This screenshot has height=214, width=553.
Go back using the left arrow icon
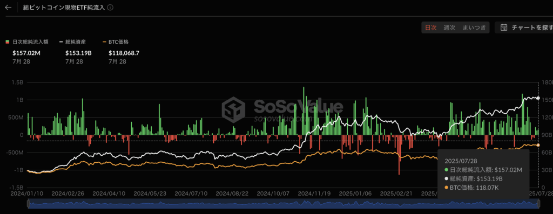click(8, 8)
